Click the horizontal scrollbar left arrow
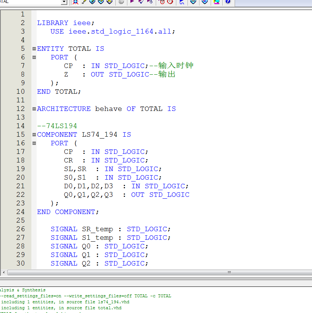The height and width of the screenshot is (313, 312). click(x=4, y=272)
